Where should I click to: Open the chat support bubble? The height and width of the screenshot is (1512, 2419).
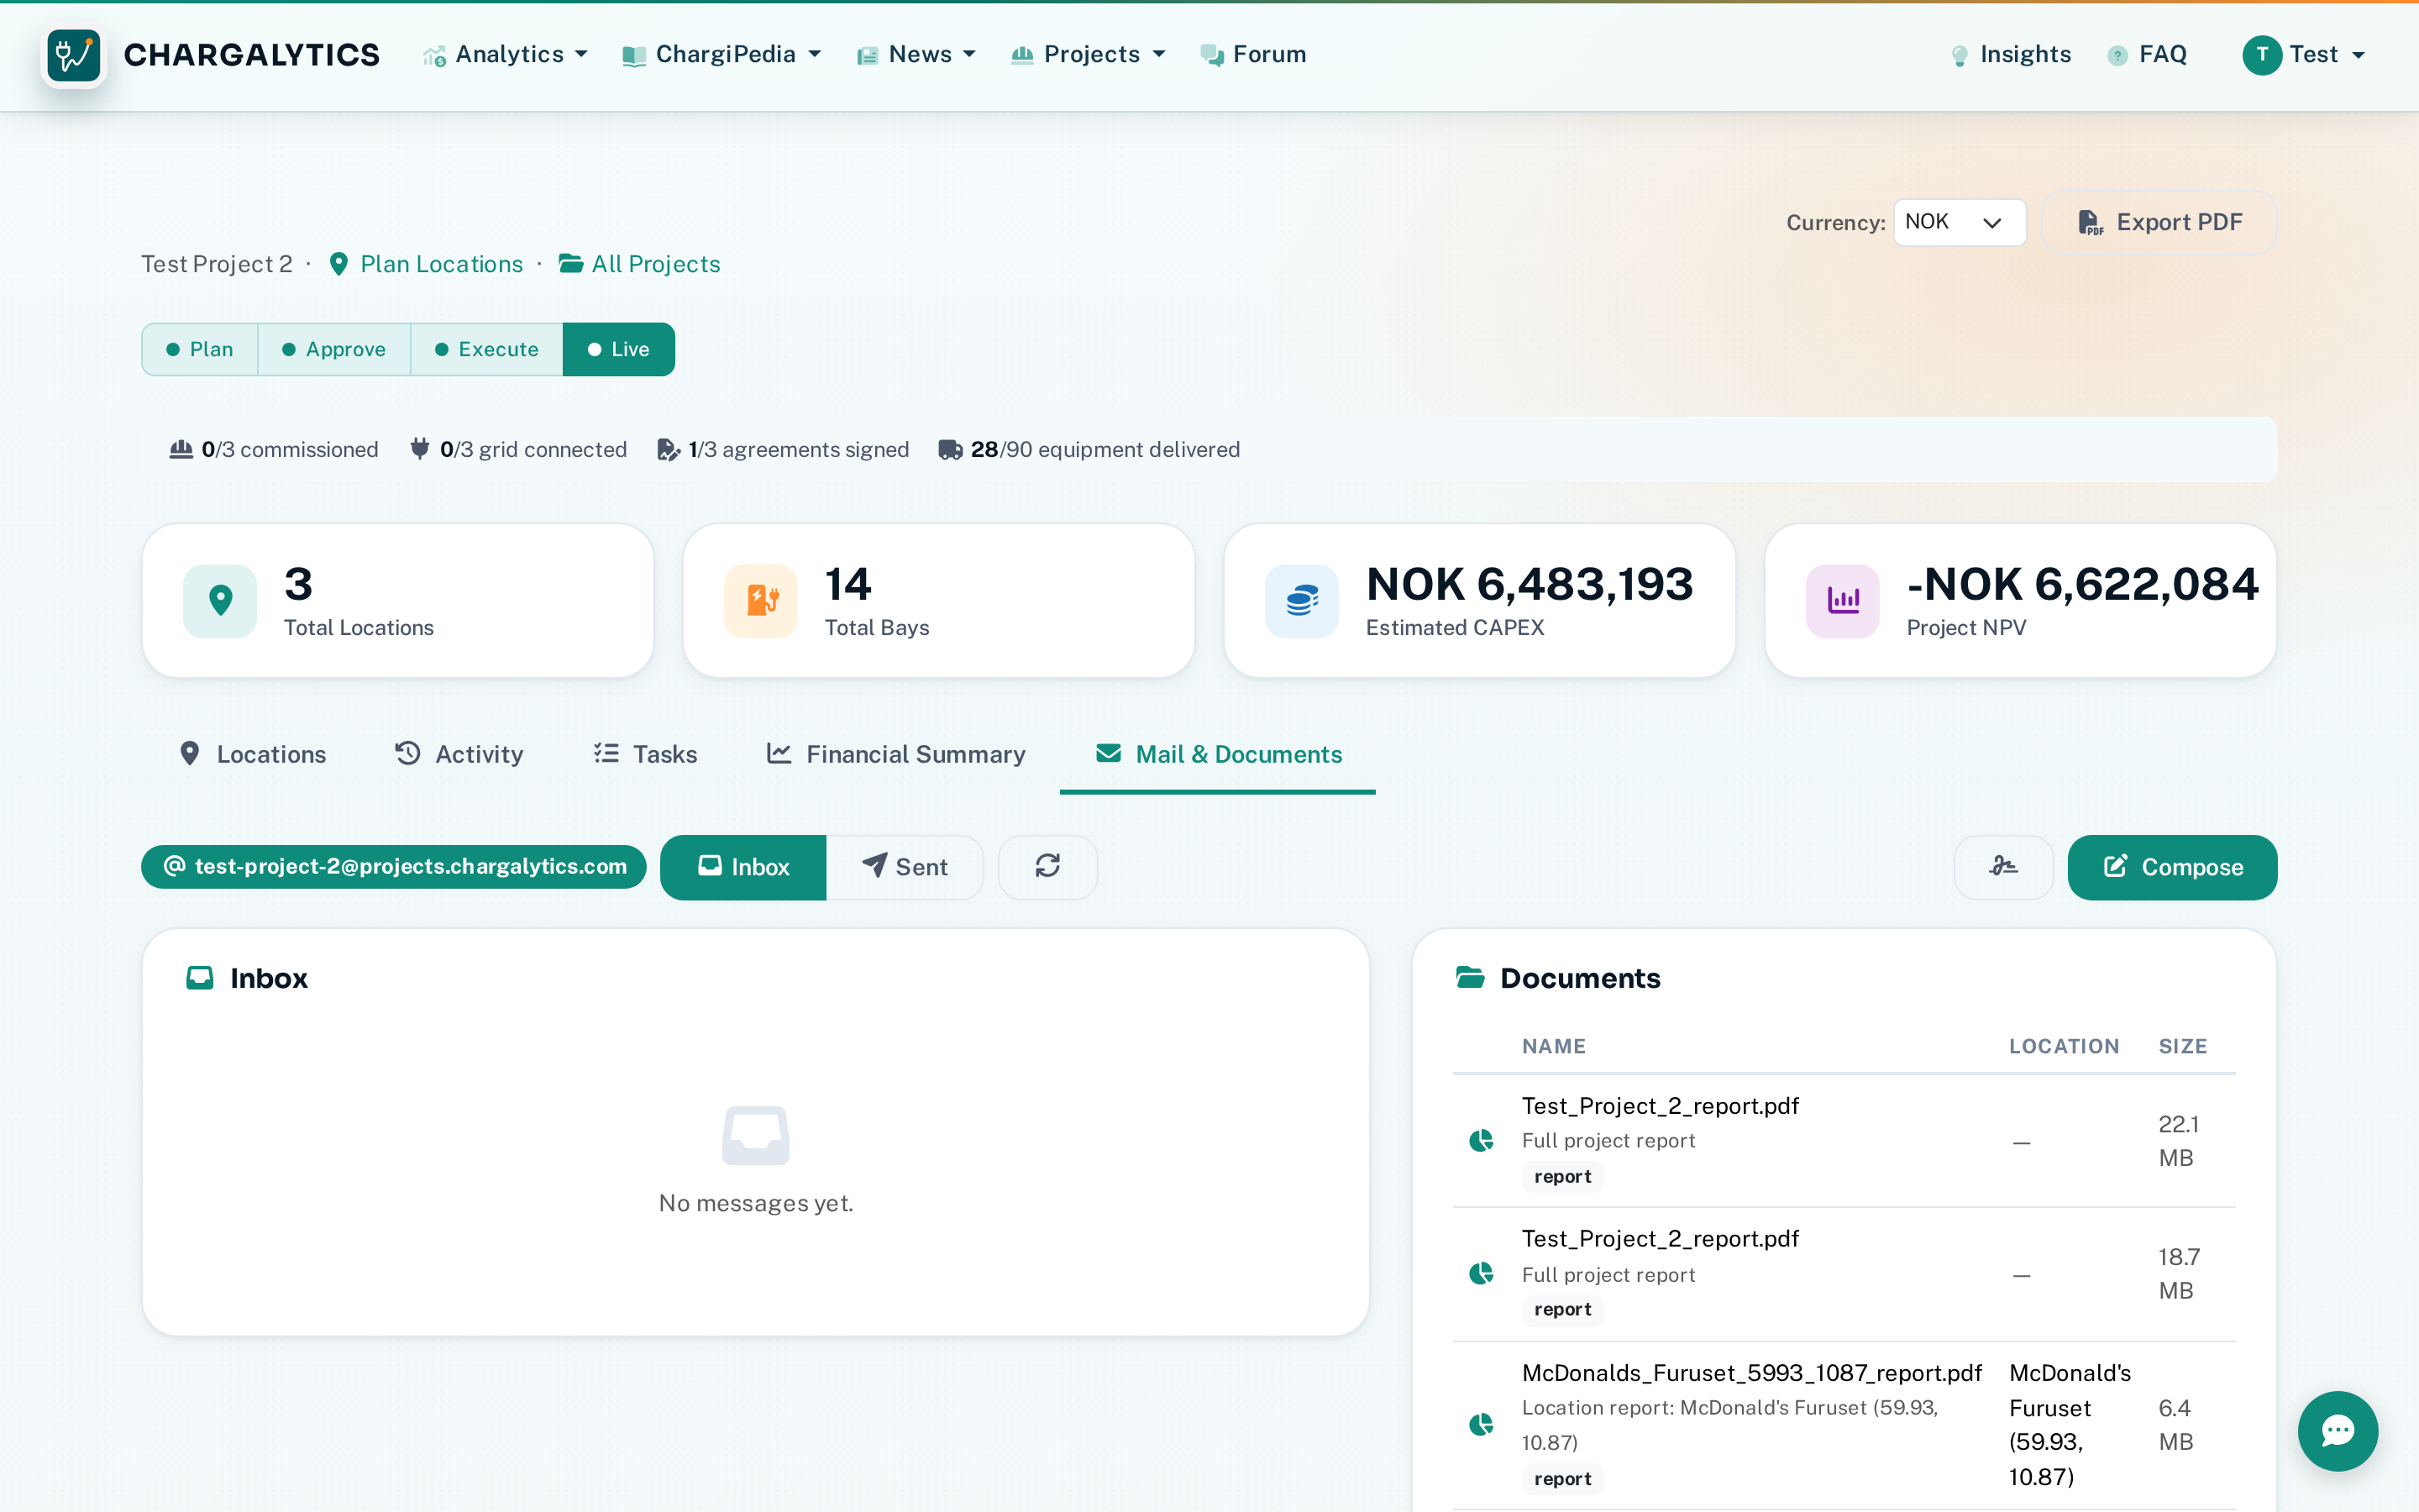click(2337, 1431)
